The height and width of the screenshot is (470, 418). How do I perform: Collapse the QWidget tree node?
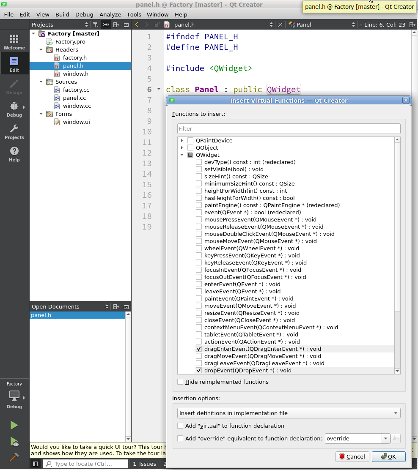182,155
